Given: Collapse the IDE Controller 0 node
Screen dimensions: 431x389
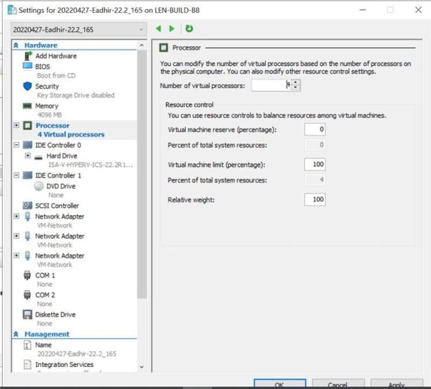Looking at the screenshot, I should (17, 146).
